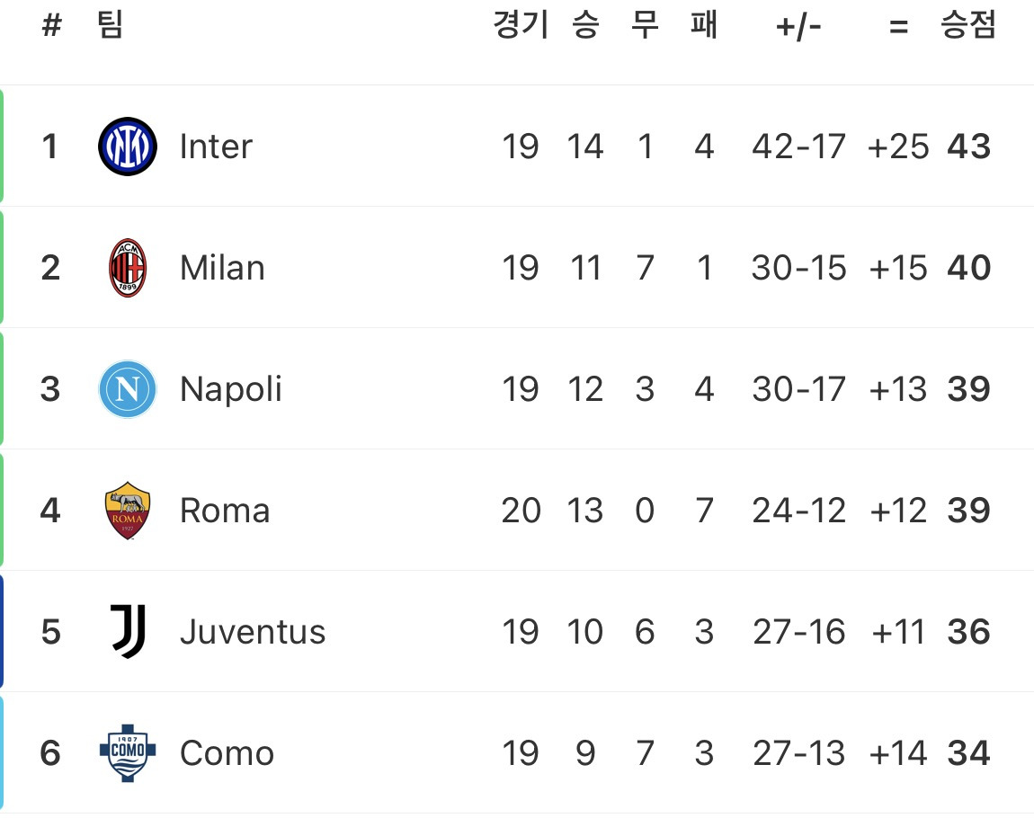Tap the Como club badge
The width and height of the screenshot is (1034, 818).
128,753
